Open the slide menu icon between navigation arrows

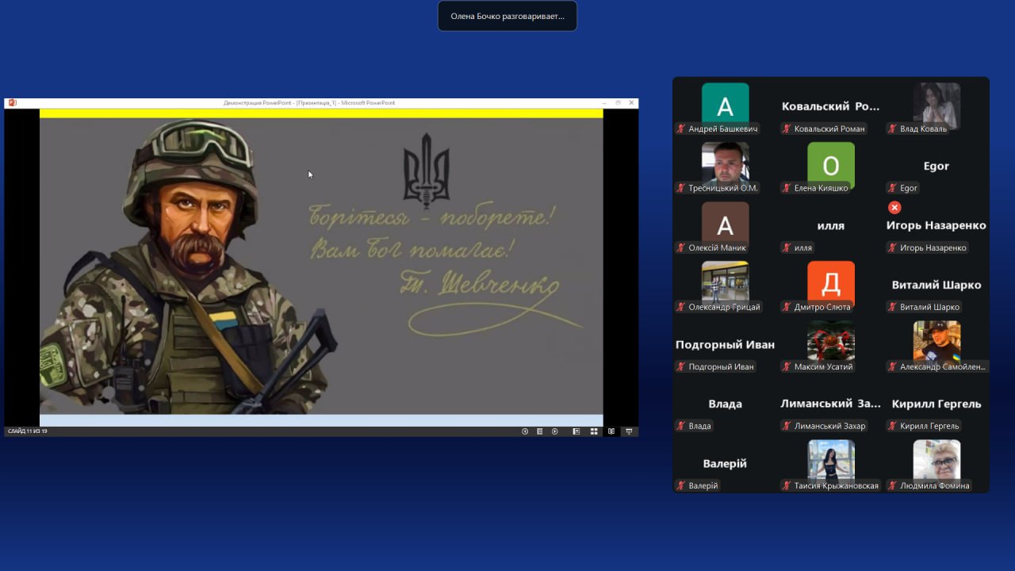point(539,431)
